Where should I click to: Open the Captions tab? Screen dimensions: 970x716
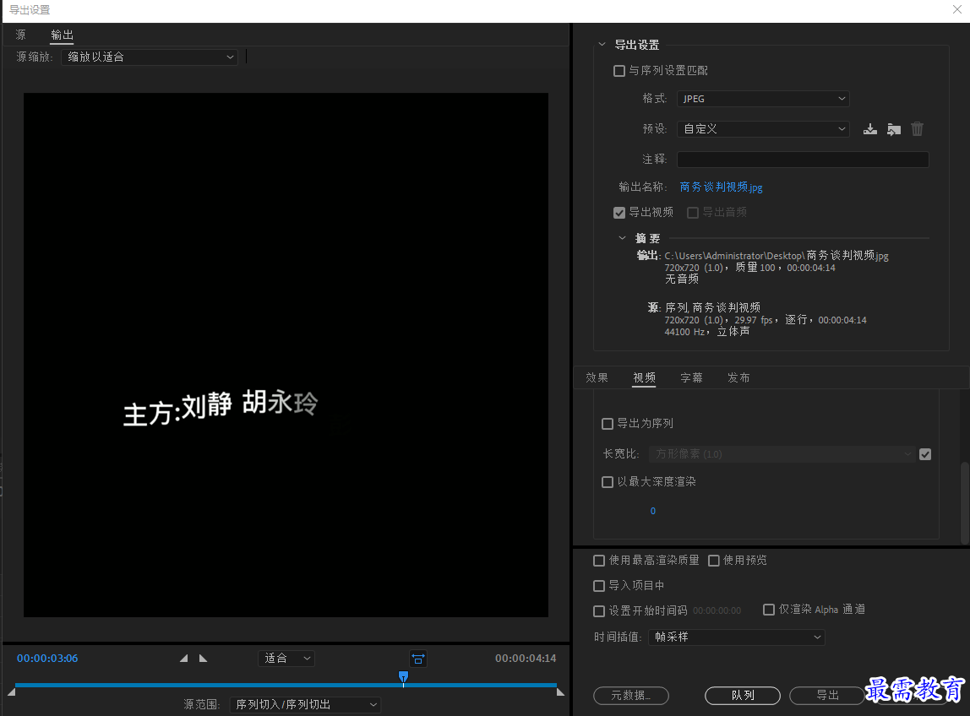[x=691, y=377]
